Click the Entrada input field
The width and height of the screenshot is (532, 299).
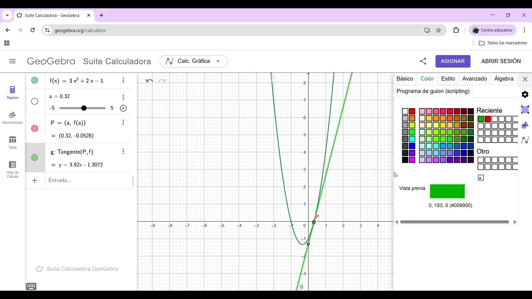(89, 180)
